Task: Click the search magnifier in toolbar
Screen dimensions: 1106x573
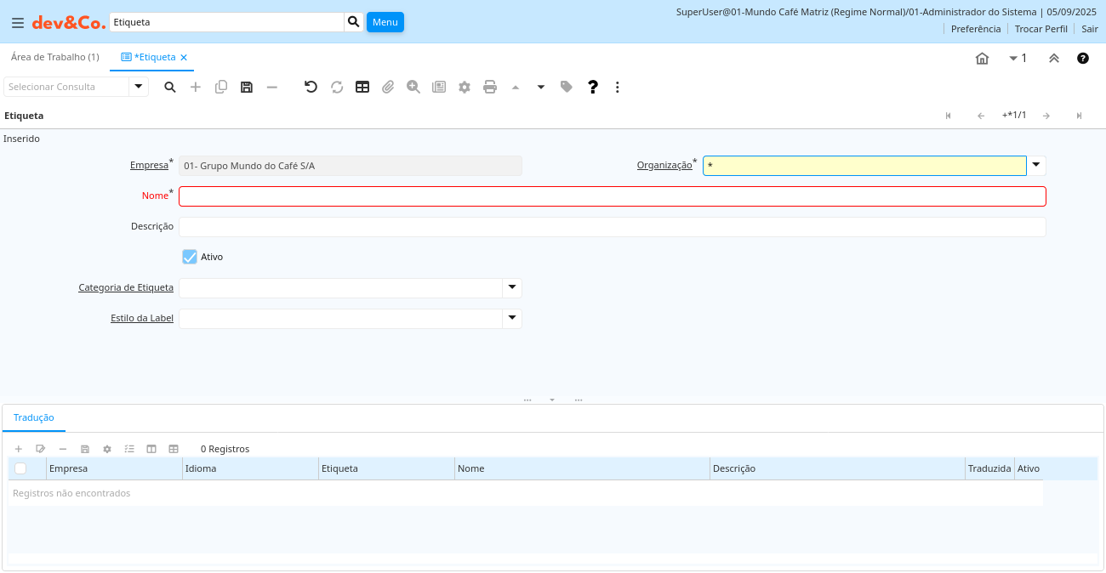Action: (170, 87)
